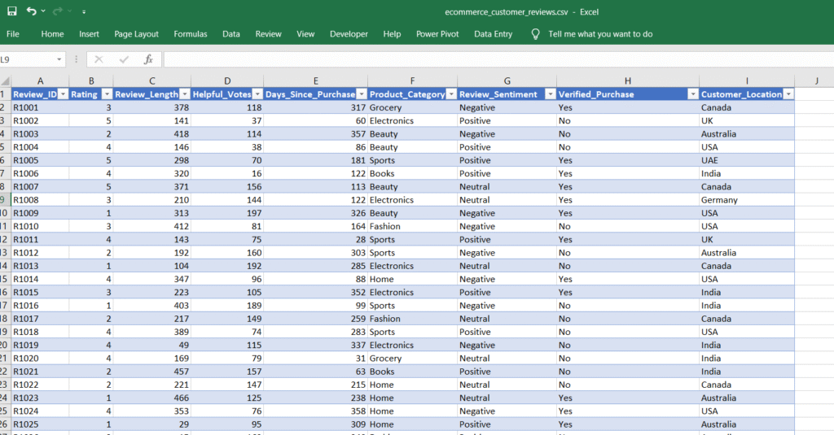The width and height of the screenshot is (834, 435).
Task: Click the Name Box showing L9
Action: pos(27,59)
